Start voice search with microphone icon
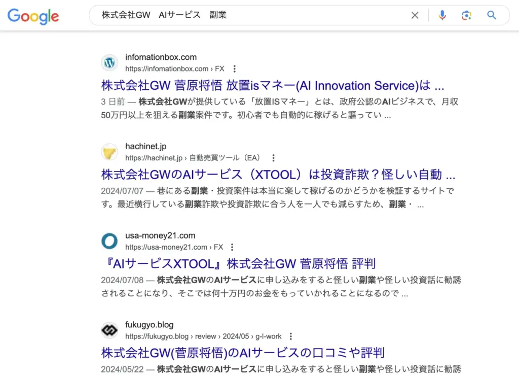 pos(442,15)
